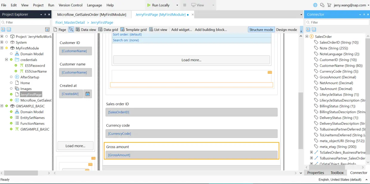Viewport: 370px width, 184px height.
Task: Click Add widget... button
Action: point(181,29)
